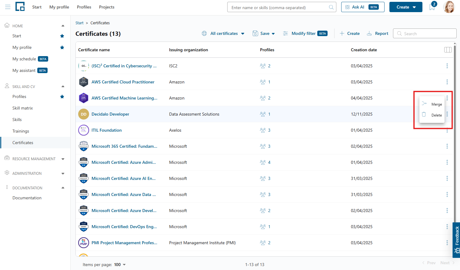Open the Create dropdown in the header

point(406,7)
